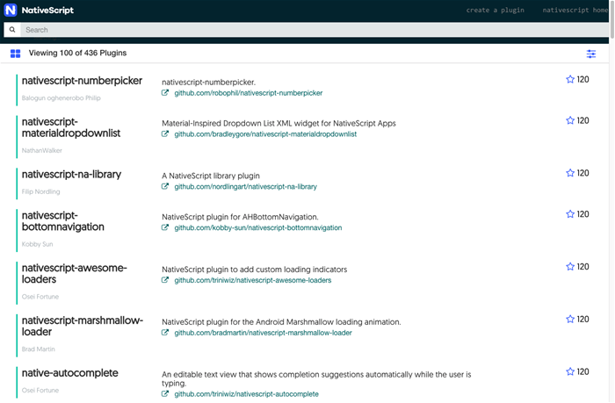Star the native-autocomplete plugin

point(570,371)
